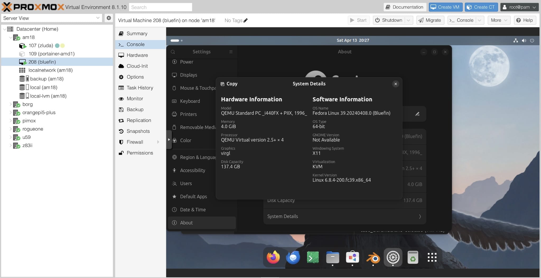The width and height of the screenshot is (541, 278).
Task: Open the Replication tab
Action: 141,120
